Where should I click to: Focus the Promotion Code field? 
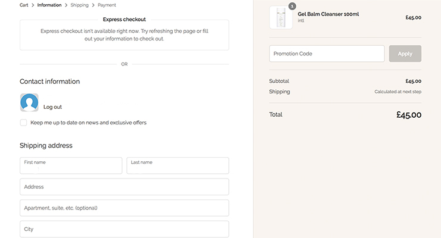pos(327,54)
